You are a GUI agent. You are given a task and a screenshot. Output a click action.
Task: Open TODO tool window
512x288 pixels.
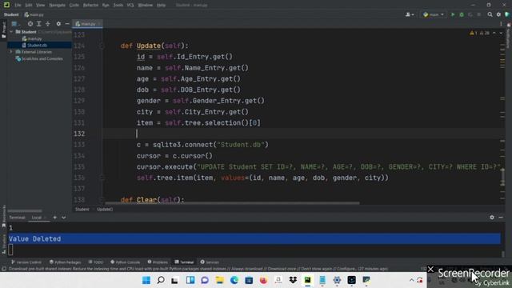pos(96,262)
